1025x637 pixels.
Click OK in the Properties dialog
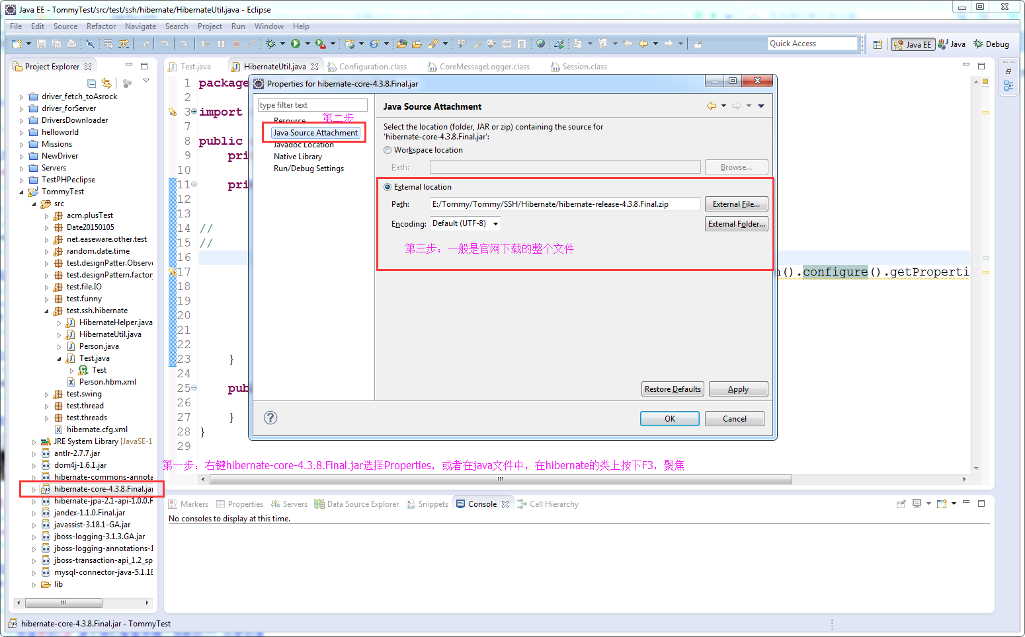click(669, 419)
